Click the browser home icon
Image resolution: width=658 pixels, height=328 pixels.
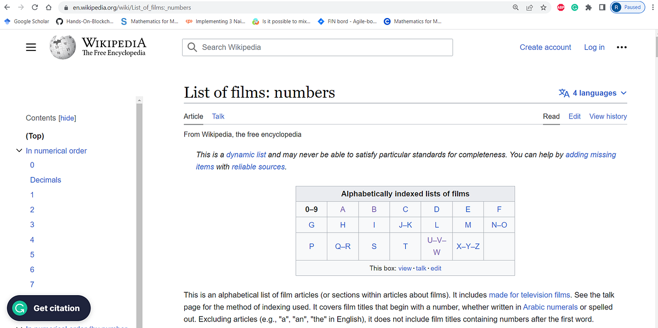pyautogui.click(x=48, y=7)
